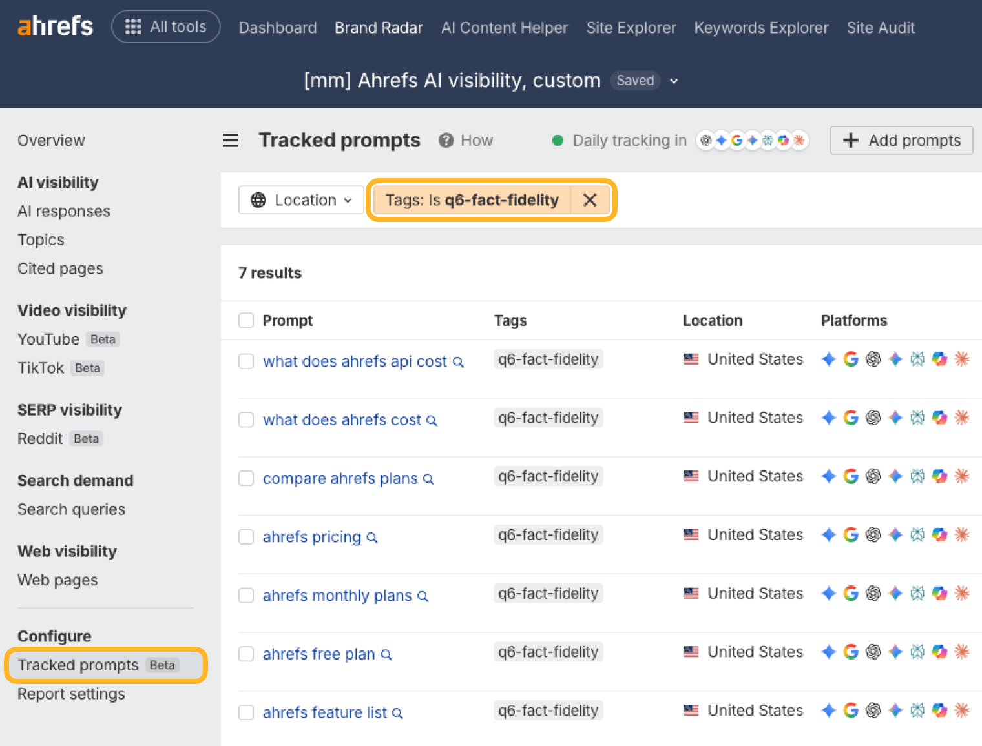Click Copilot icon in 'compare ahrefs plans' row
Screen dimensions: 982x746
click(940, 476)
